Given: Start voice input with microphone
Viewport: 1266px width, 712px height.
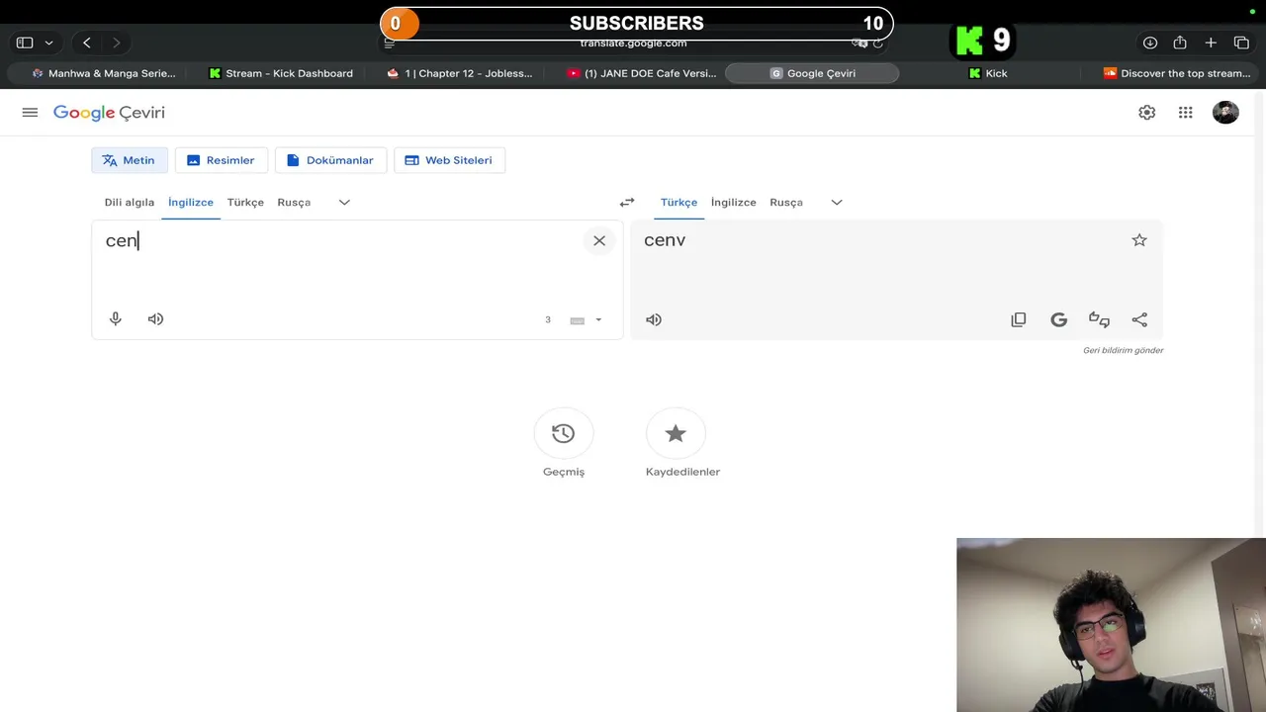Looking at the screenshot, I should pos(116,318).
